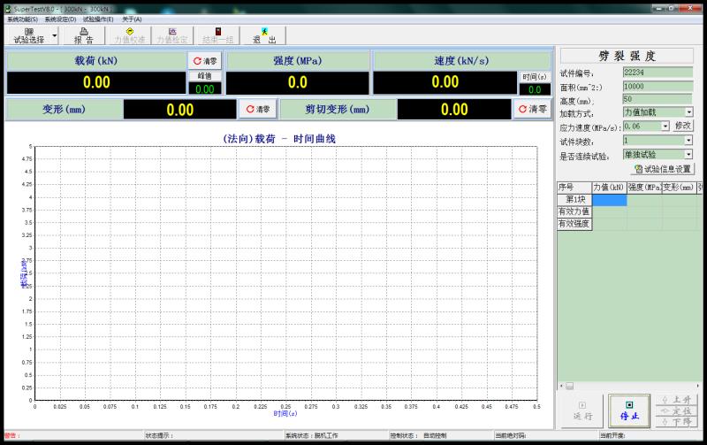Click the SuperTest application title bar icon
707x445 pixels.
click(8, 9)
